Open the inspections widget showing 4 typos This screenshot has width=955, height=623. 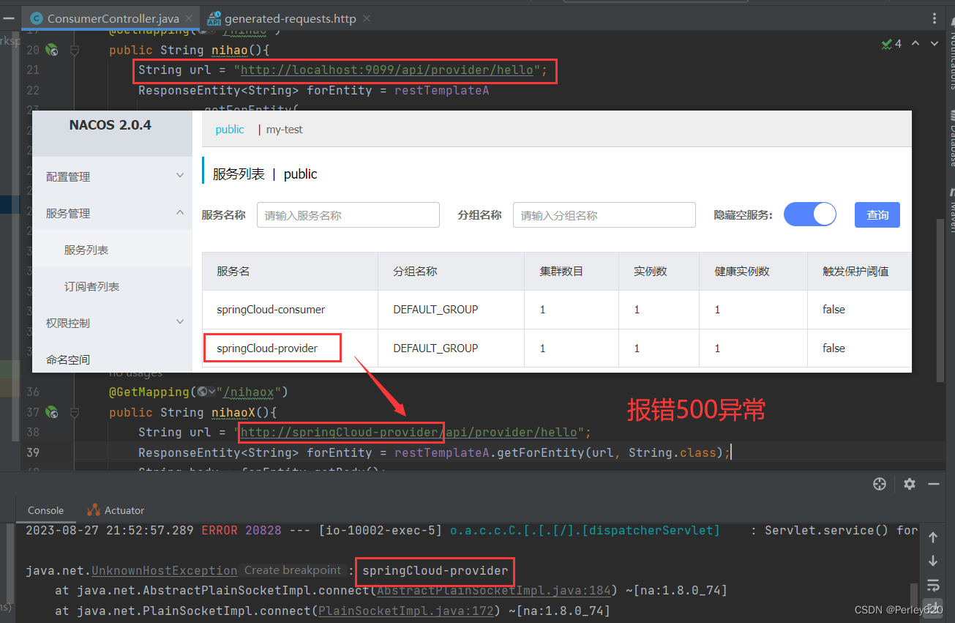click(891, 44)
